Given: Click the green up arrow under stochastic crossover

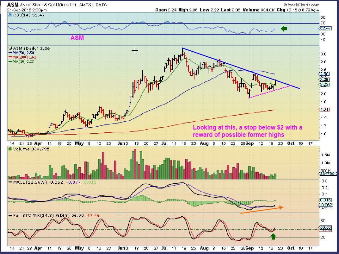Looking at the screenshot, I should [273, 236].
